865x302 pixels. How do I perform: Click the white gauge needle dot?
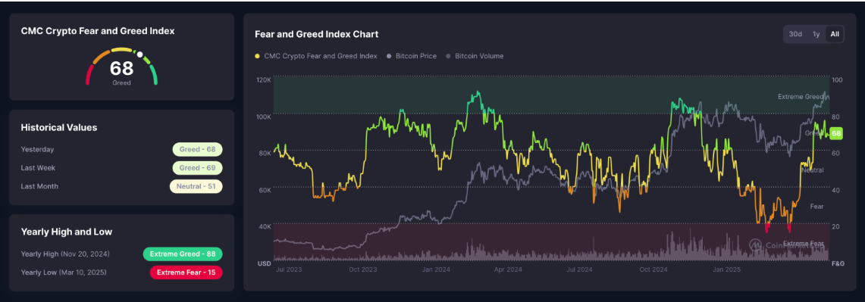[140, 54]
